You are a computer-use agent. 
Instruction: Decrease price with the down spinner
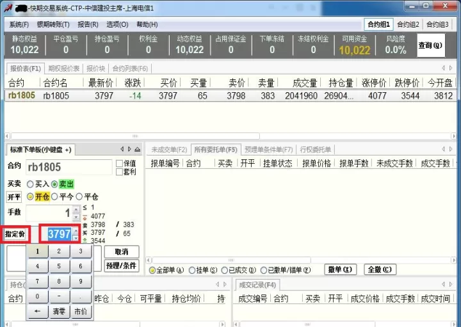(76, 237)
